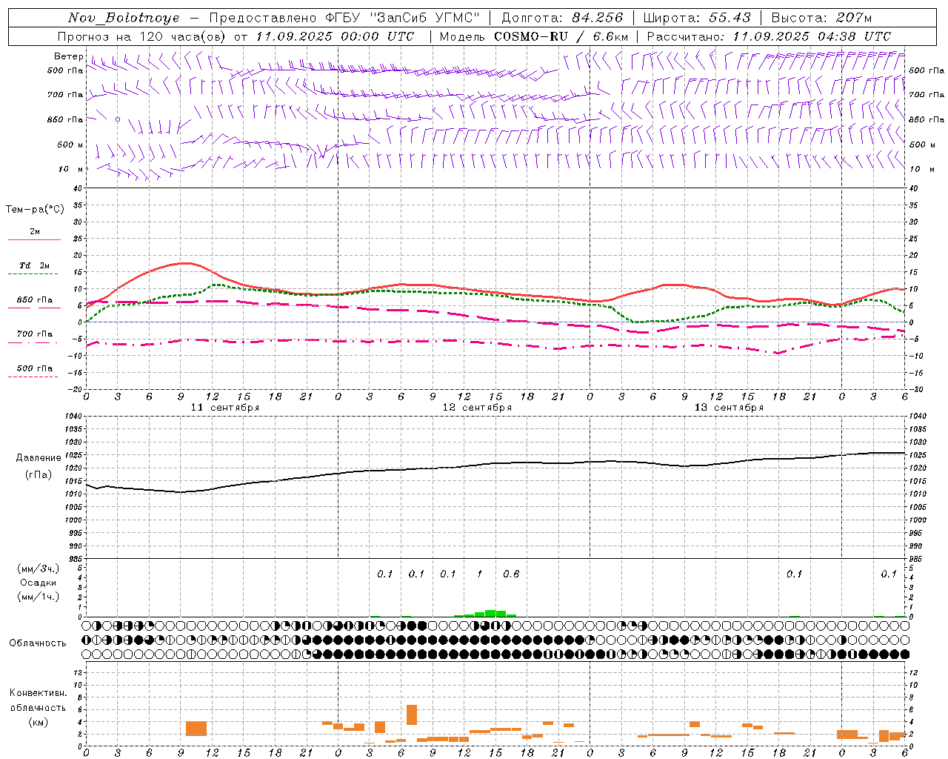Viewport: 948px width, 759px height.
Task: Click the Долгота: 84.256 value
Action: [562, 18]
